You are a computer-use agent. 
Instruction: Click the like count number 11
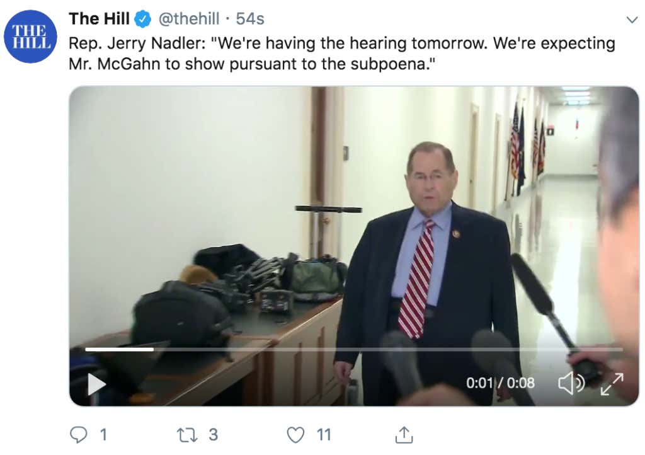[324, 435]
